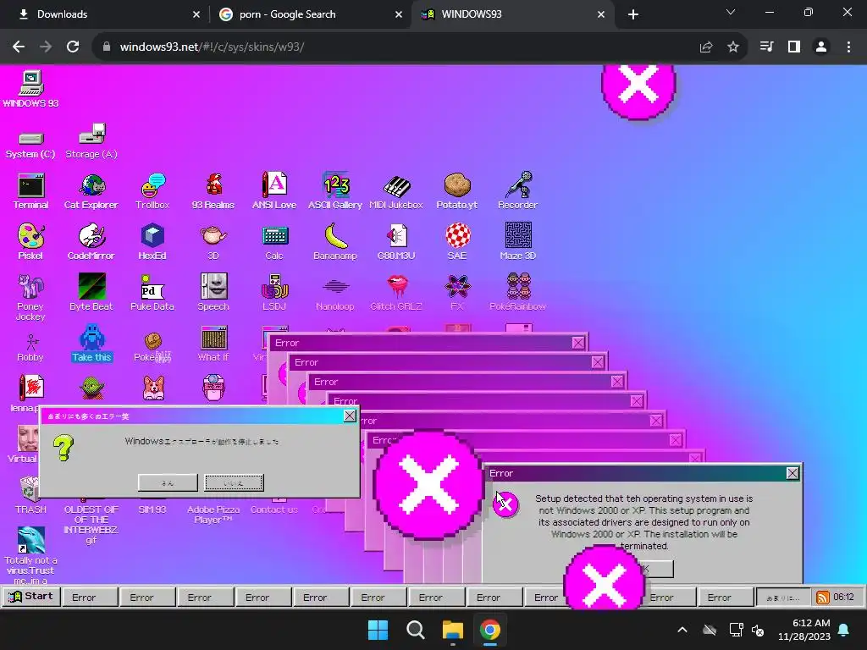The height and width of the screenshot is (650, 867).
Task: Click right button in Japanese question dialog
Action: point(234,482)
